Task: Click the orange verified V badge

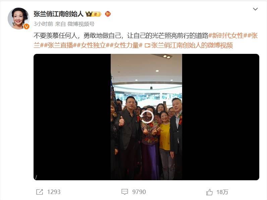Action: (x=26, y=26)
